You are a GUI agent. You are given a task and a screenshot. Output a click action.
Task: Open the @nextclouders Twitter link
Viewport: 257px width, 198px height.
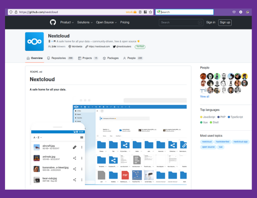[x=124, y=47]
